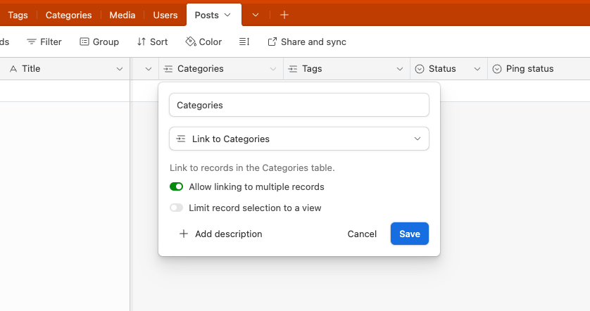Click the plus icon to add table
The height and width of the screenshot is (311, 590).
coord(284,15)
